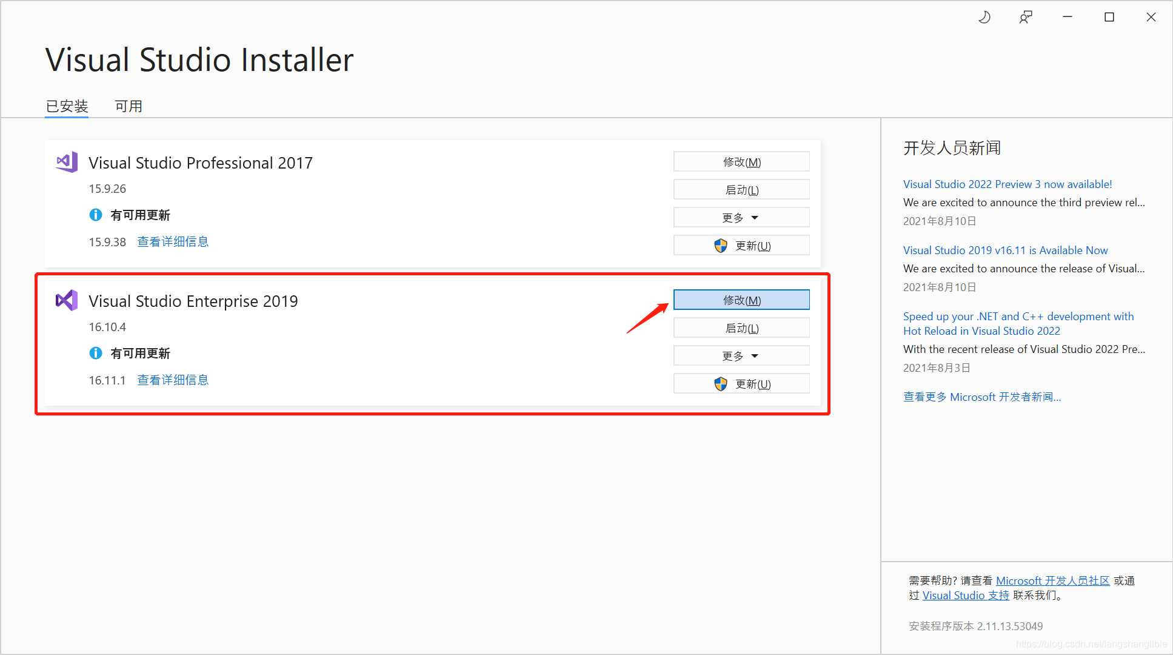
Task: Click 更新(U) for Visual Studio Professional 2017
Action: (741, 246)
